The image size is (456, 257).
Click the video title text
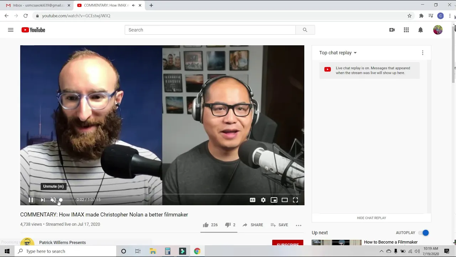104,215
